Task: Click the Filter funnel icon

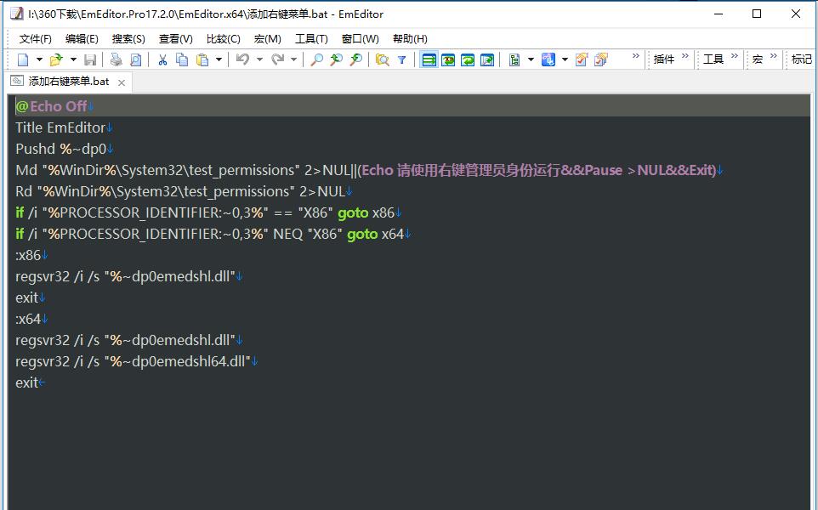Action: pyautogui.click(x=401, y=59)
